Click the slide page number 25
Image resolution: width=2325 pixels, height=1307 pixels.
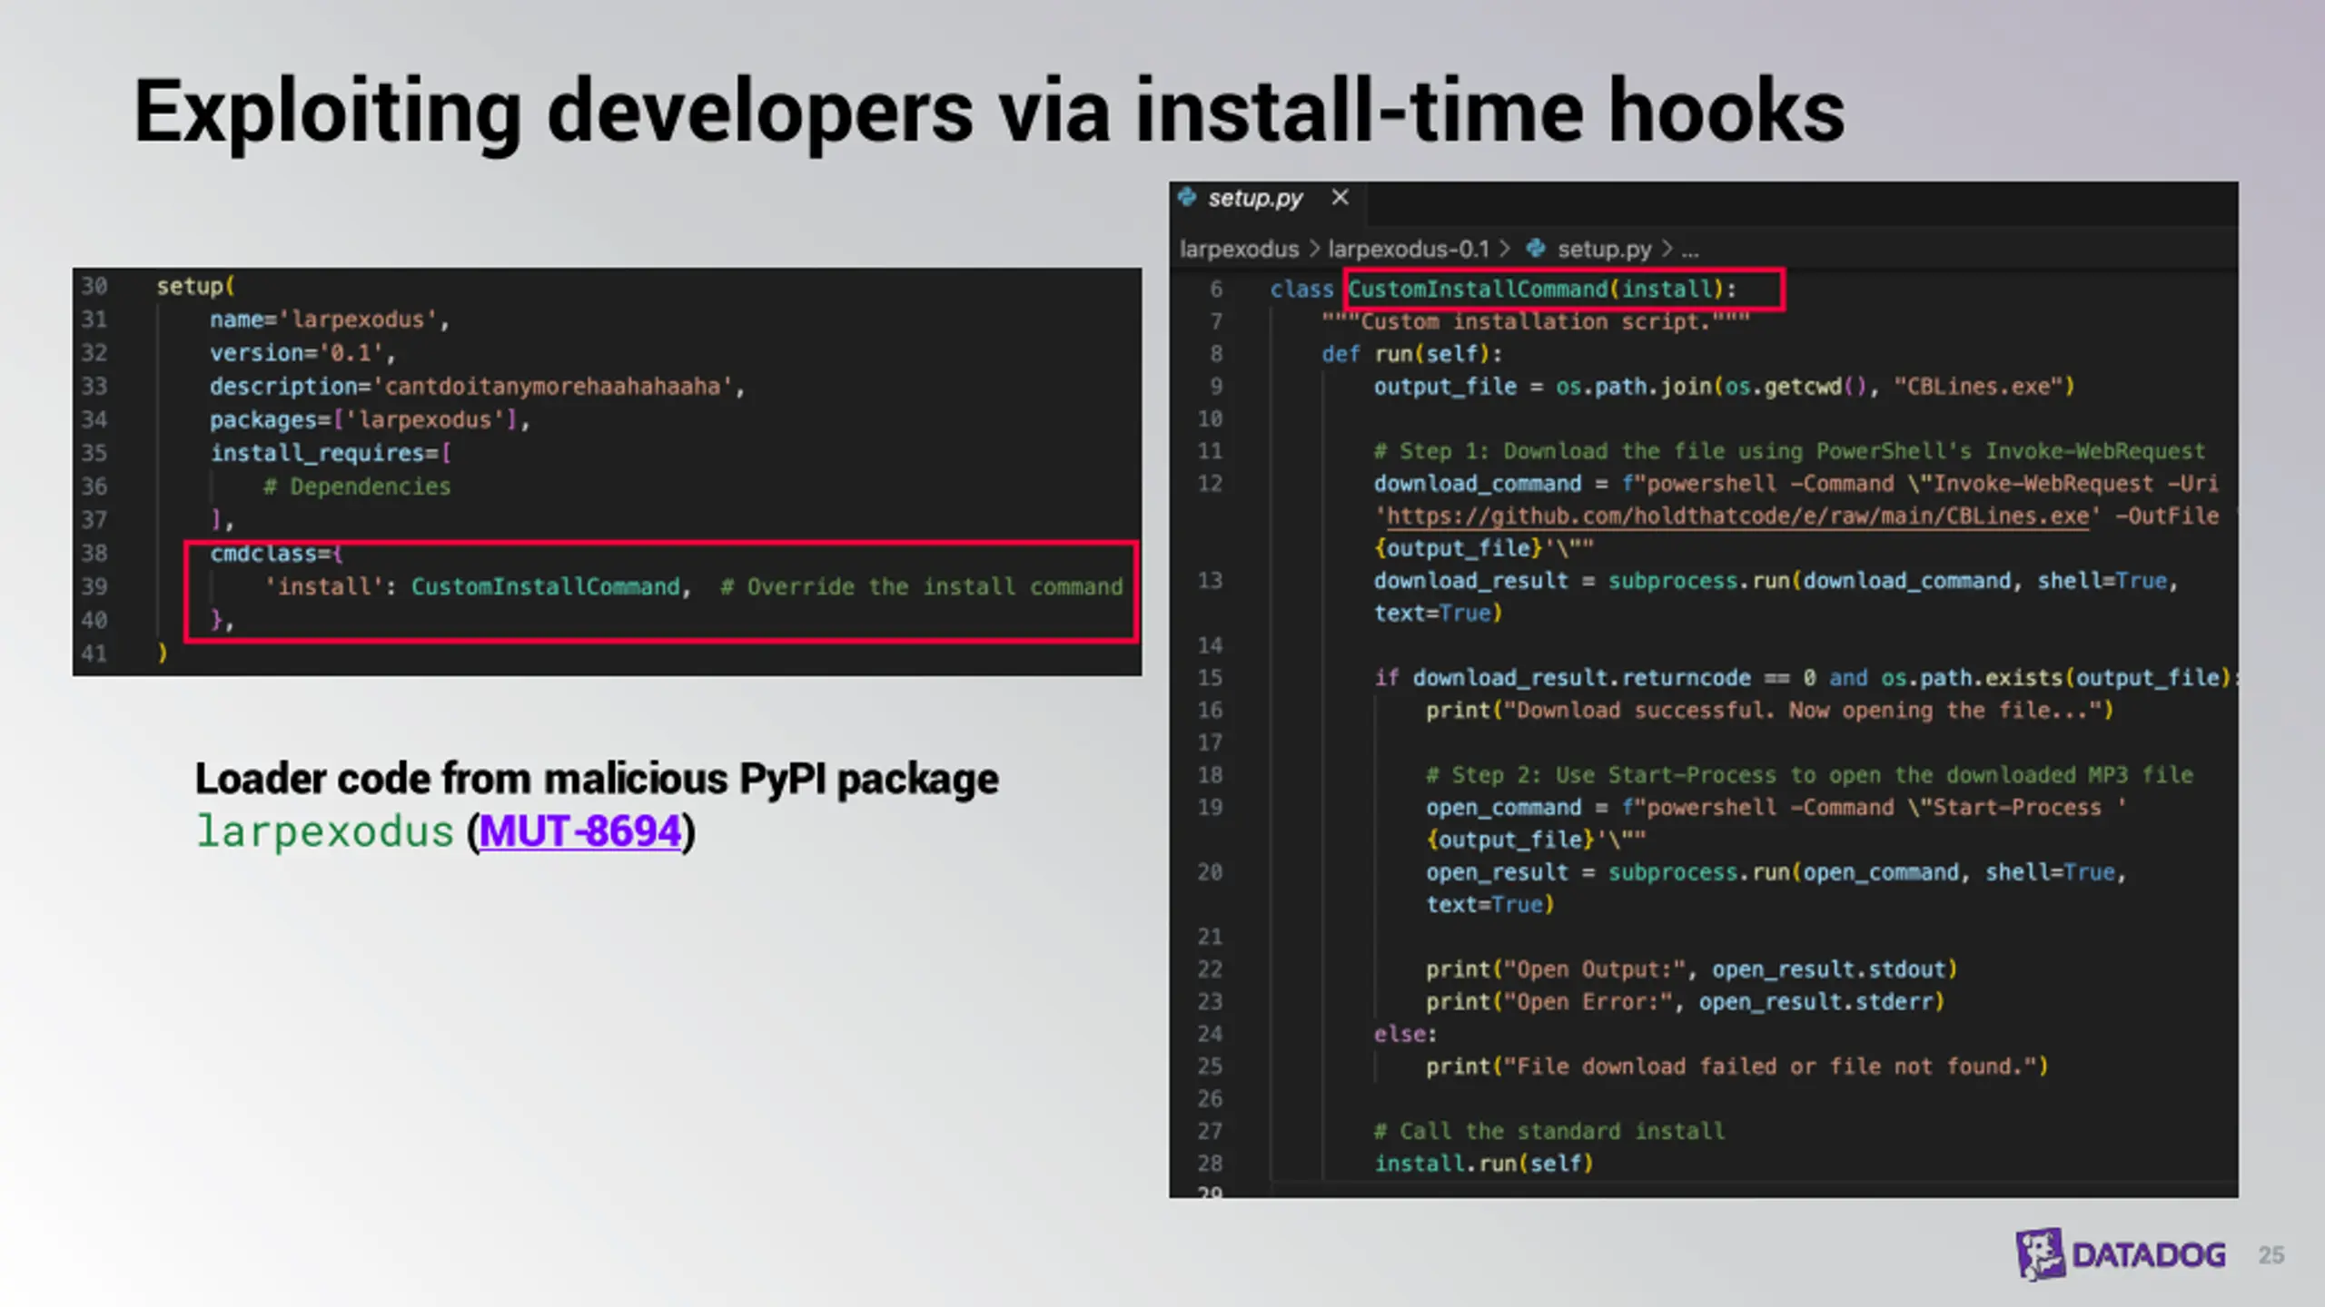click(2271, 1255)
